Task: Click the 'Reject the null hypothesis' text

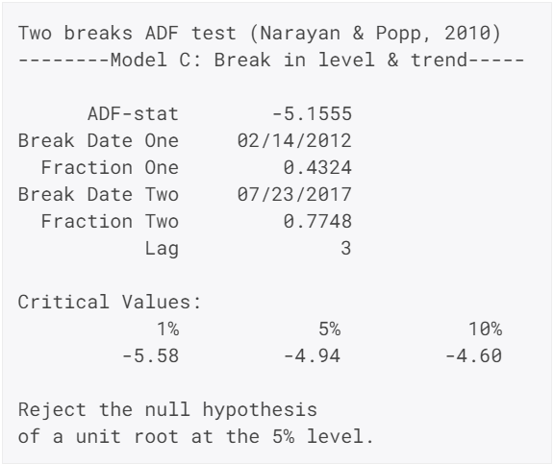Action: point(167,410)
